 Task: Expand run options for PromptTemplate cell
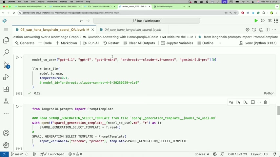click(x=21, y=107)
